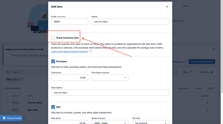Image resolution: width=223 pixels, height=124 pixels.
Task: Click the Cost price field
Action: 70,78
